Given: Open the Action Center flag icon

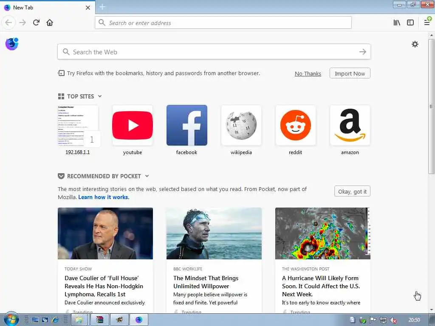Looking at the screenshot, I should click(373, 320).
